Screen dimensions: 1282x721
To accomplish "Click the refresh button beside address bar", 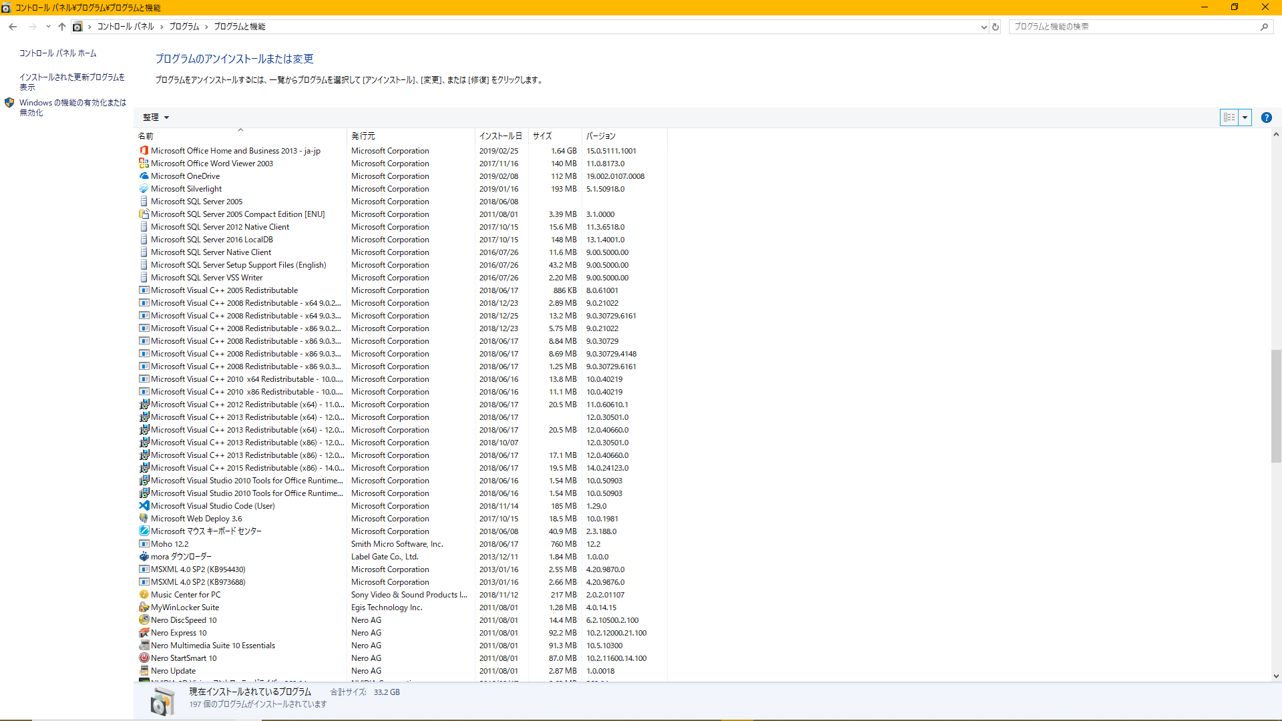I will [996, 27].
